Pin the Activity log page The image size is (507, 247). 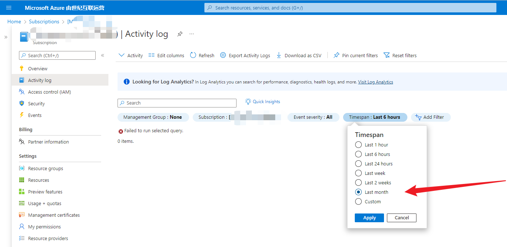[180, 34]
